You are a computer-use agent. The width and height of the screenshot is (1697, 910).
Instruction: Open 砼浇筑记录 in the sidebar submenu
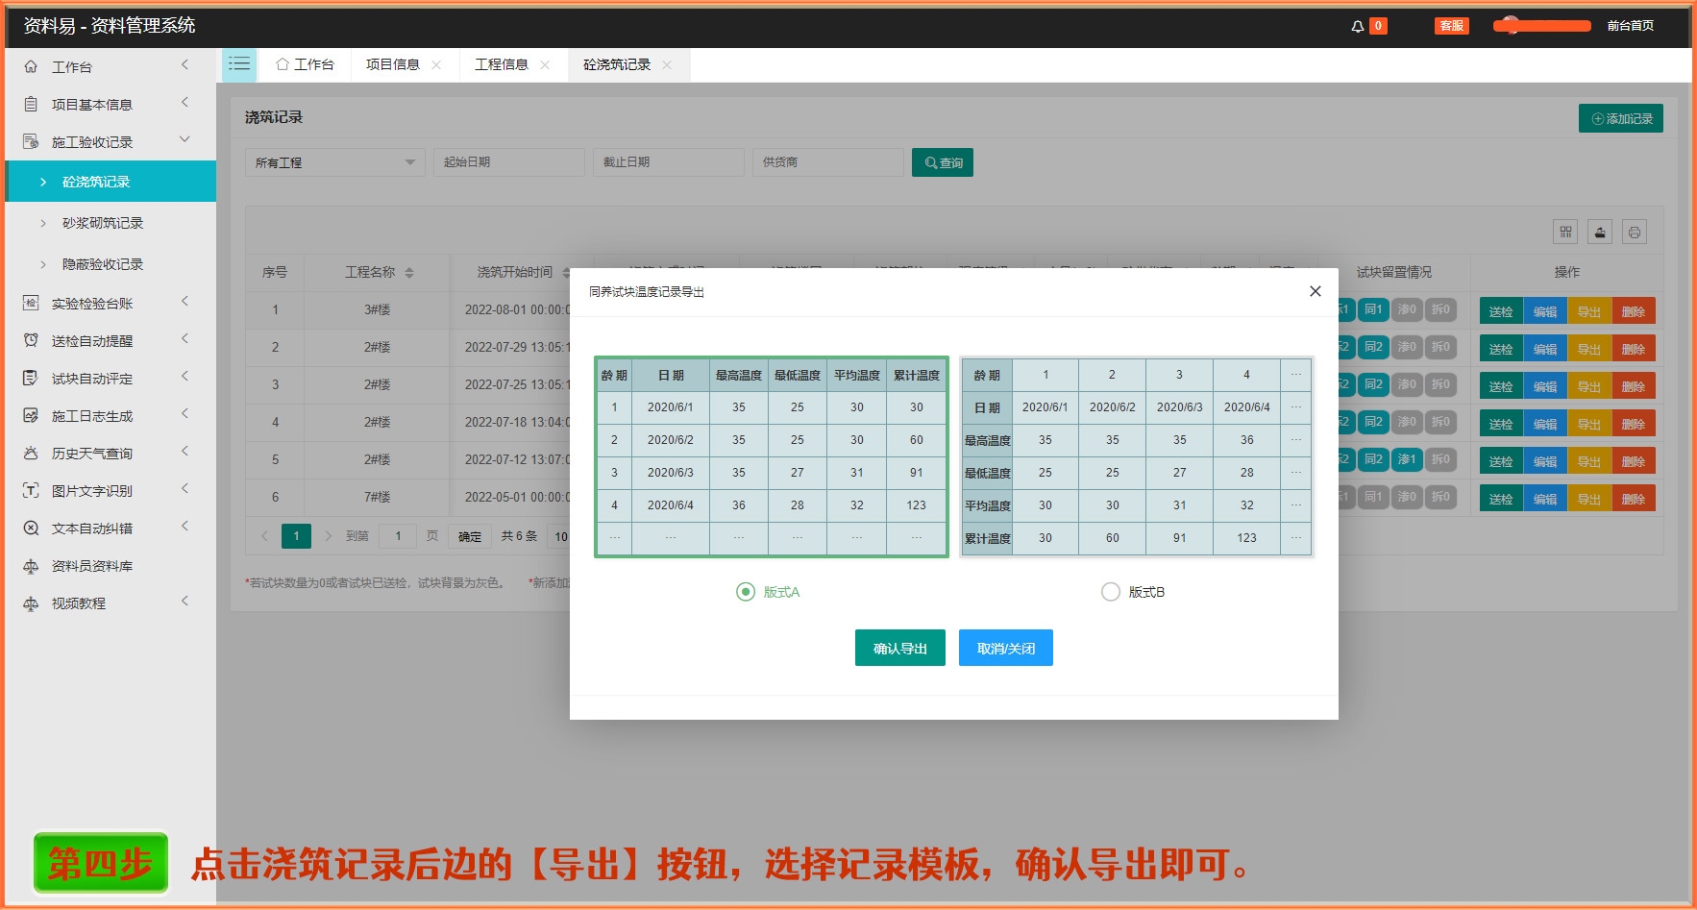(111, 182)
